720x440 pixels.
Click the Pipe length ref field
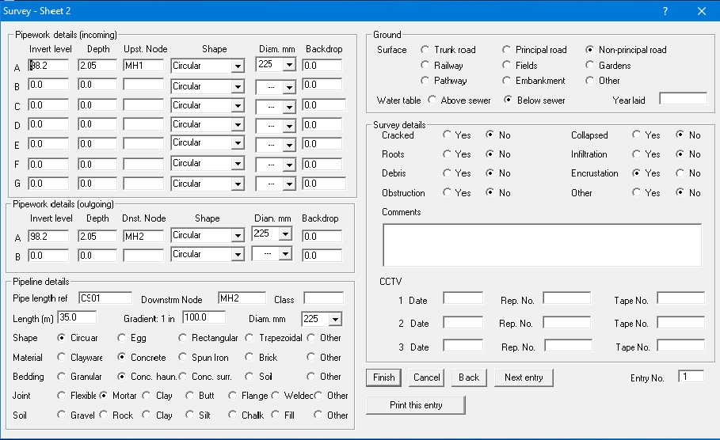105,298
